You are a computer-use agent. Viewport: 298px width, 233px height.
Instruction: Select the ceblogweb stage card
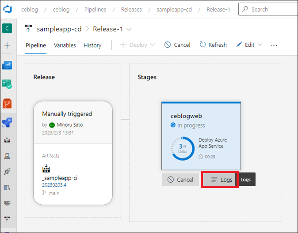(201, 136)
